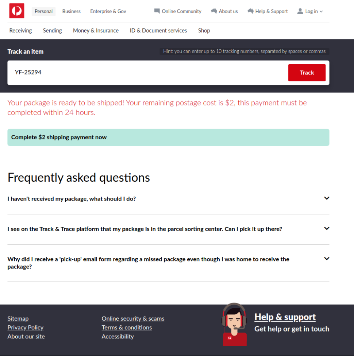Click the Log in person icon
Viewport: 354px width, 356px height.
click(x=300, y=11)
